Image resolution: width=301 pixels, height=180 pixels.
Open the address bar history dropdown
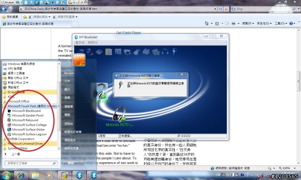click(x=215, y=9)
